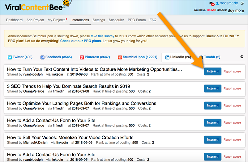Open the Scheduler page

116,20
